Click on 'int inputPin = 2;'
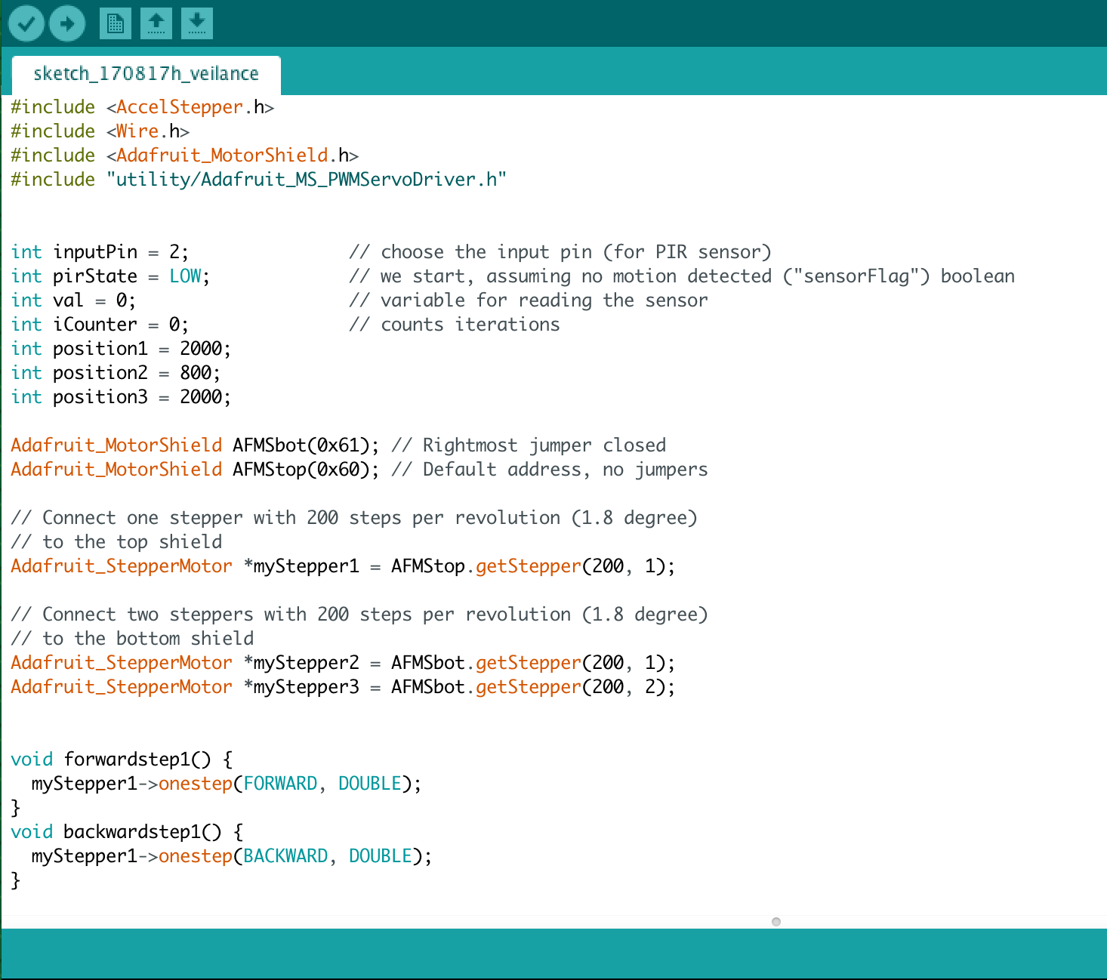Screen dimensions: 1107x980 click(x=100, y=252)
